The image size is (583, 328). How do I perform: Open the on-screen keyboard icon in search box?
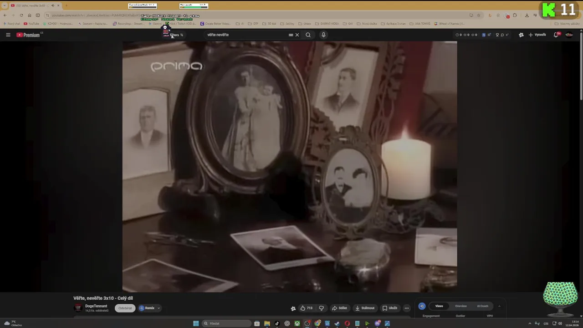291,35
